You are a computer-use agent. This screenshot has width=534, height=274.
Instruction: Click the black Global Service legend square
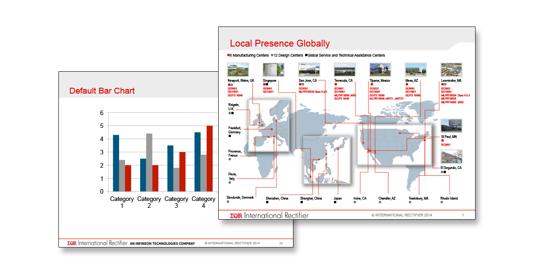click(x=306, y=55)
